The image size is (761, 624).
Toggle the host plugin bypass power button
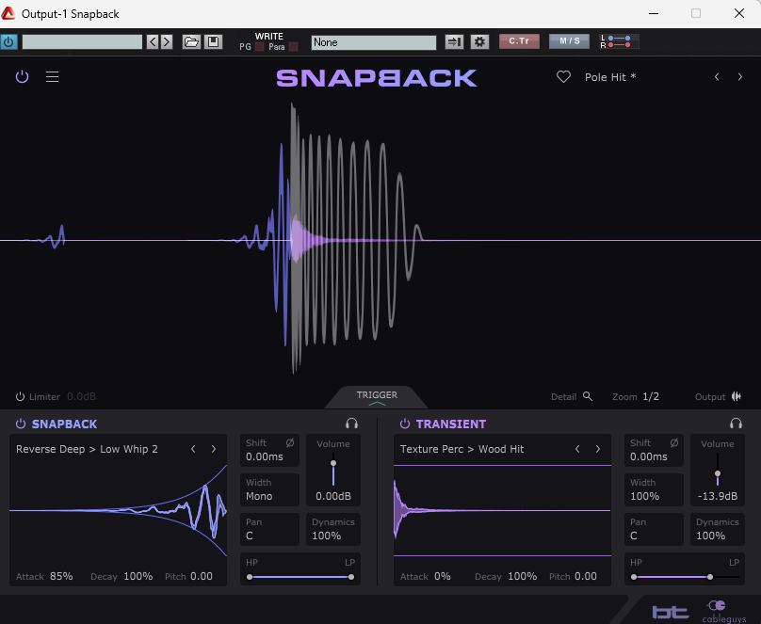point(8,41)
